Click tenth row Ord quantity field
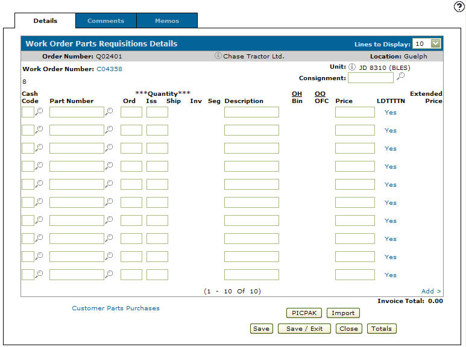Image resolution: width=466 pixels, height=347 pixels. tap(131, 275)
